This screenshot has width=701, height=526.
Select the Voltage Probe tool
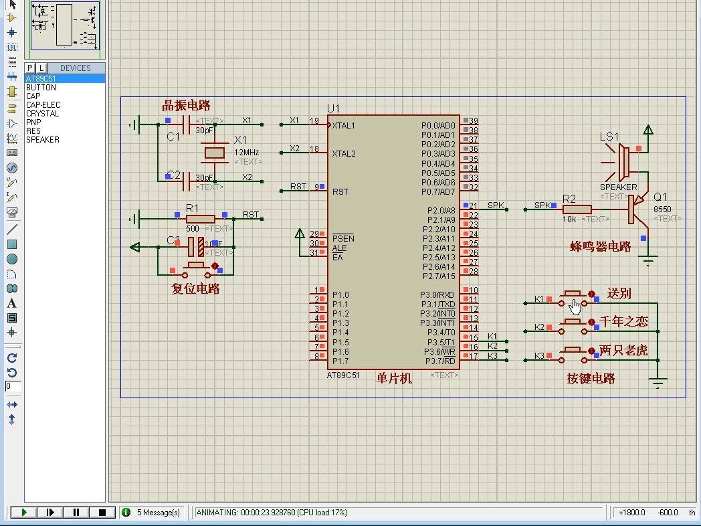(x=11, y=183)
